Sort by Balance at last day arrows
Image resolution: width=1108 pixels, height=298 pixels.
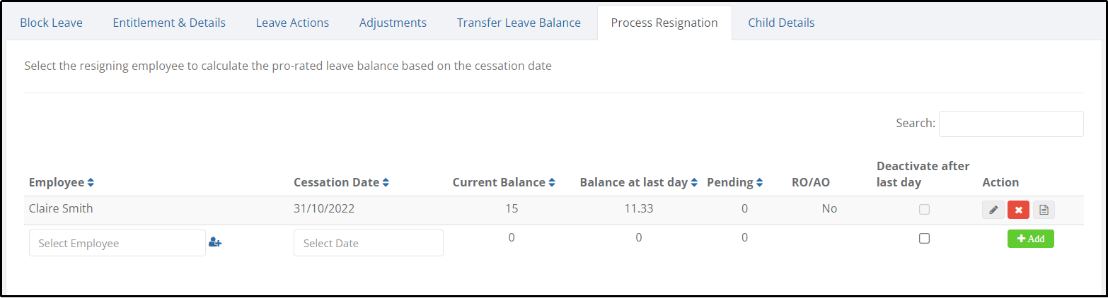(x=694, y=183)
